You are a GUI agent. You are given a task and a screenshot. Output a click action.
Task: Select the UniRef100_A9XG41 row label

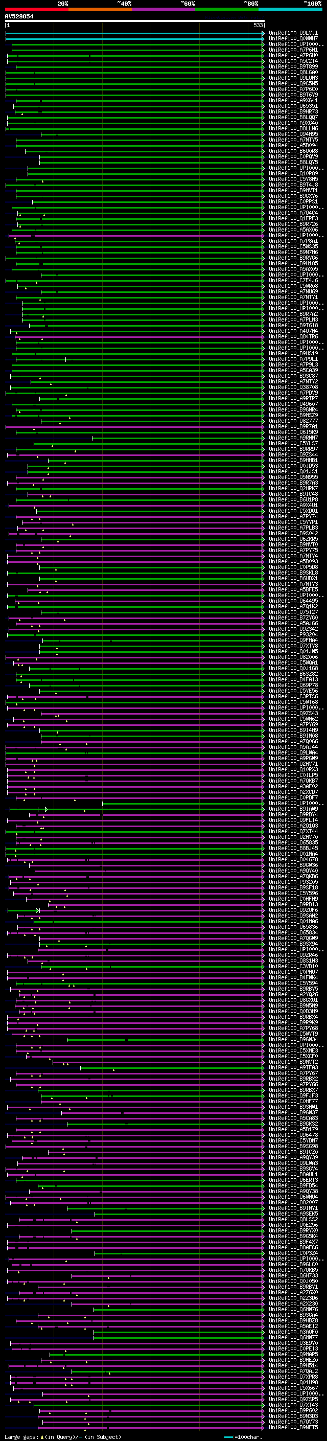tap(293, 100)
